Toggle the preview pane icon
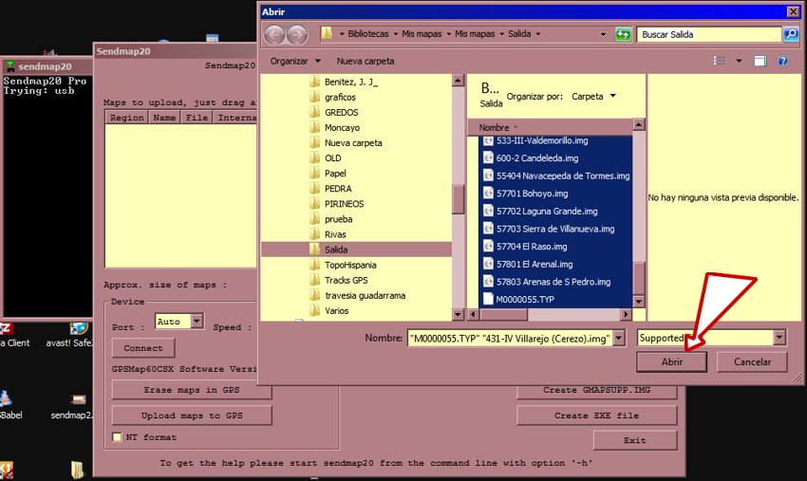 tap(760, 62)
